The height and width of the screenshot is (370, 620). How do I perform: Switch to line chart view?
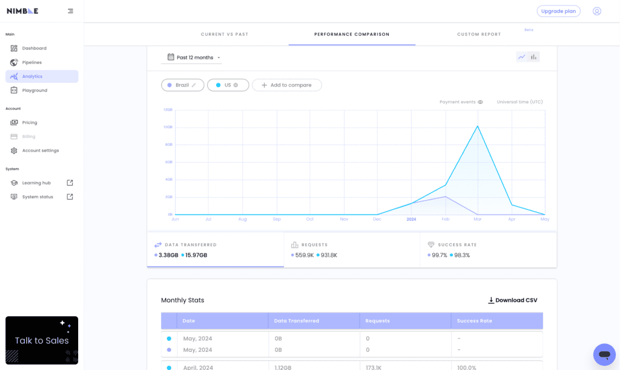point(521,57)
